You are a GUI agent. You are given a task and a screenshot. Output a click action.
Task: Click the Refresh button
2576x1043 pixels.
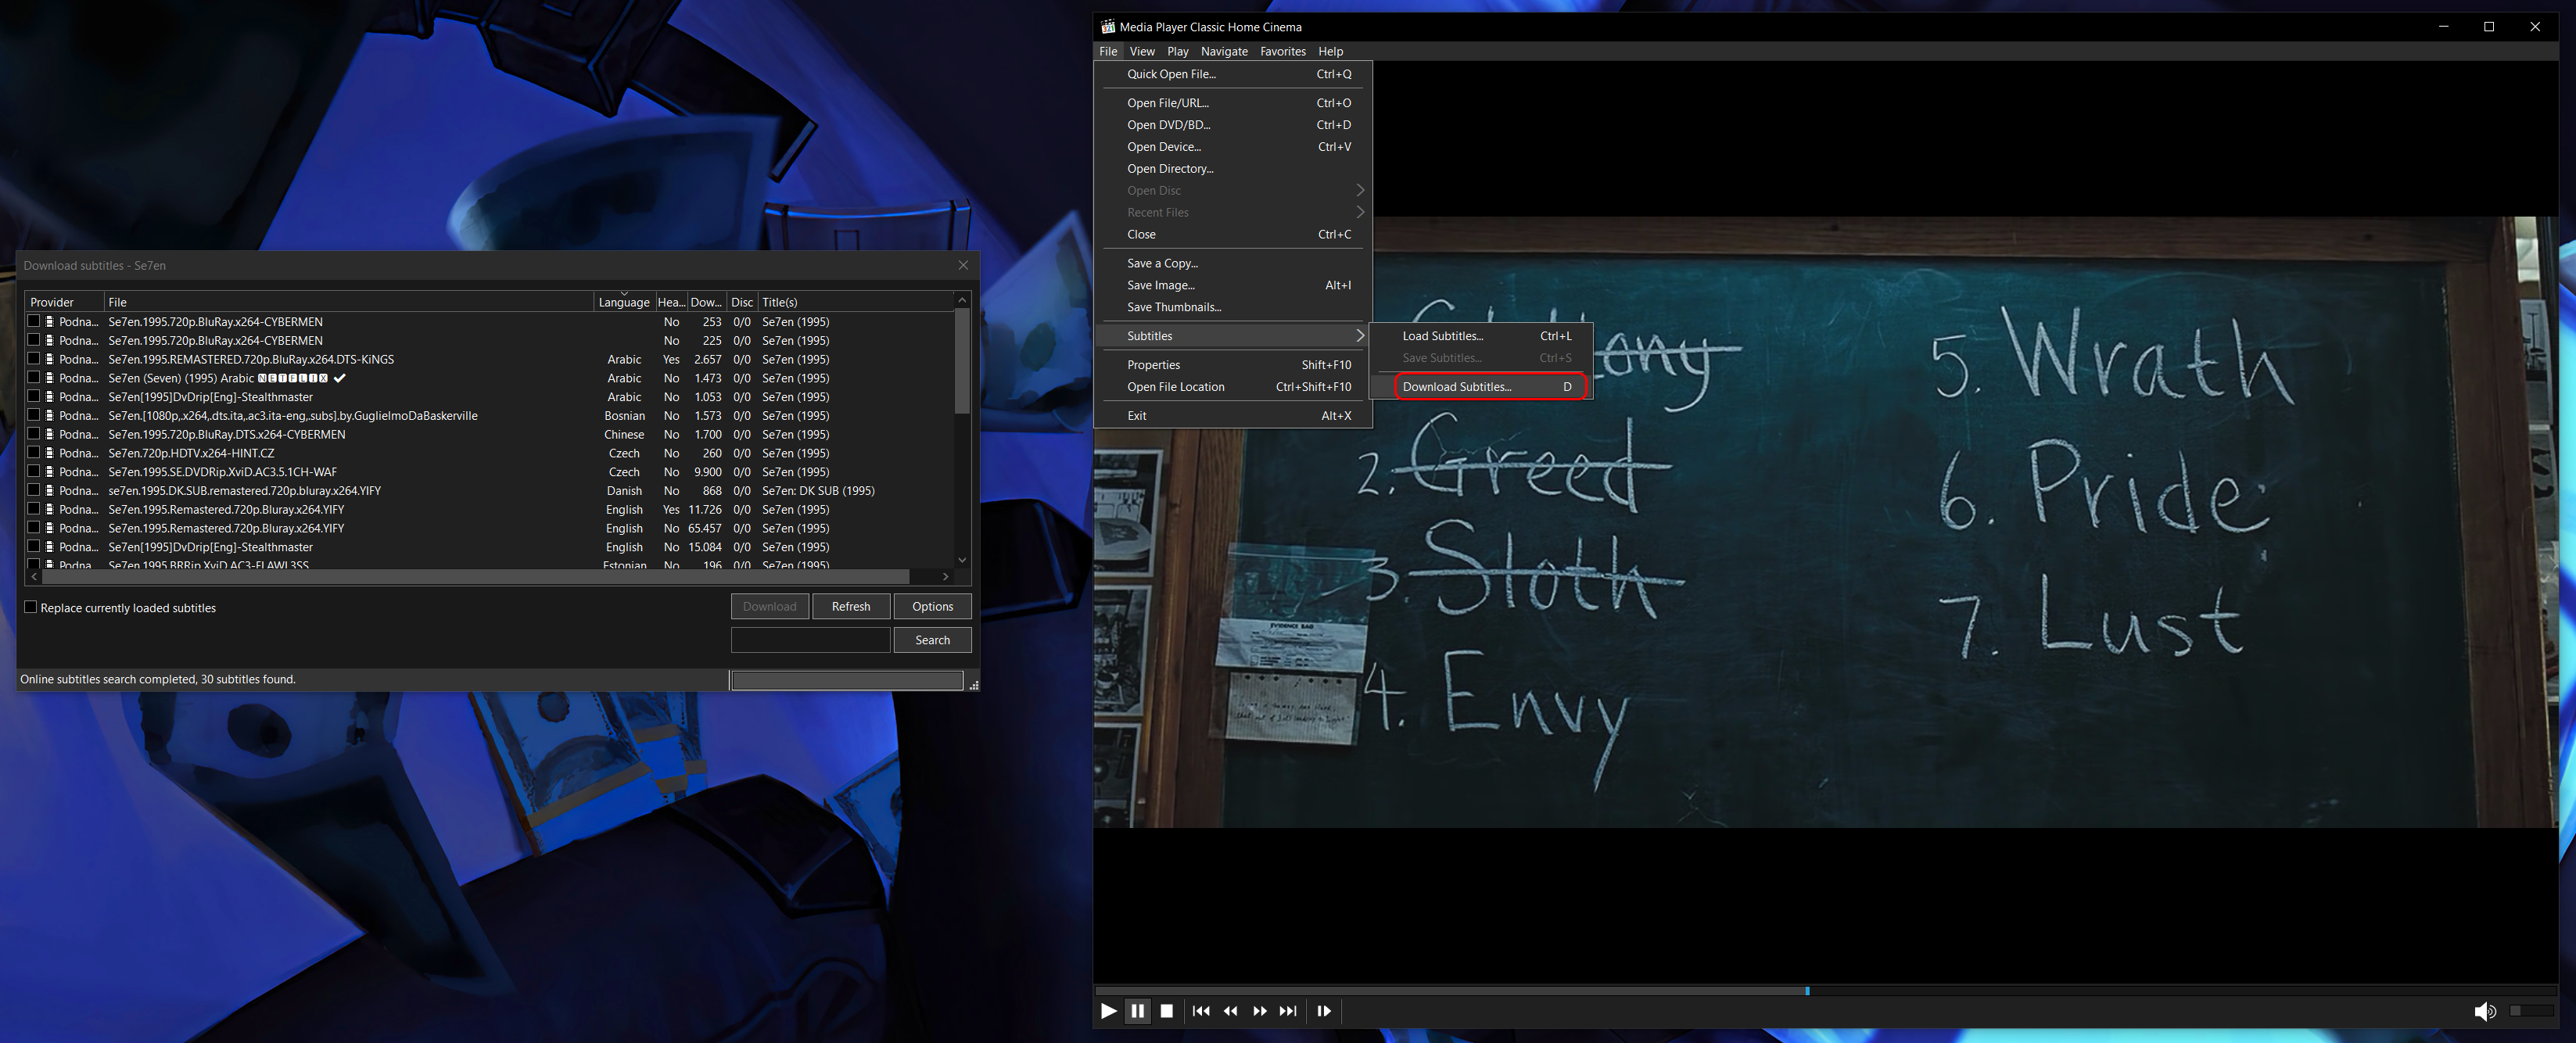click(x=851, y=606)
